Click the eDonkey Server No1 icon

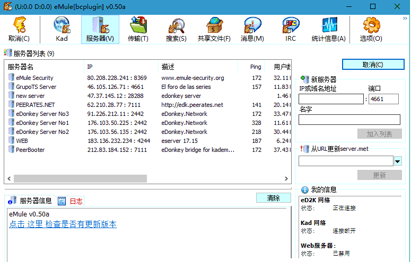coord(11,122)
